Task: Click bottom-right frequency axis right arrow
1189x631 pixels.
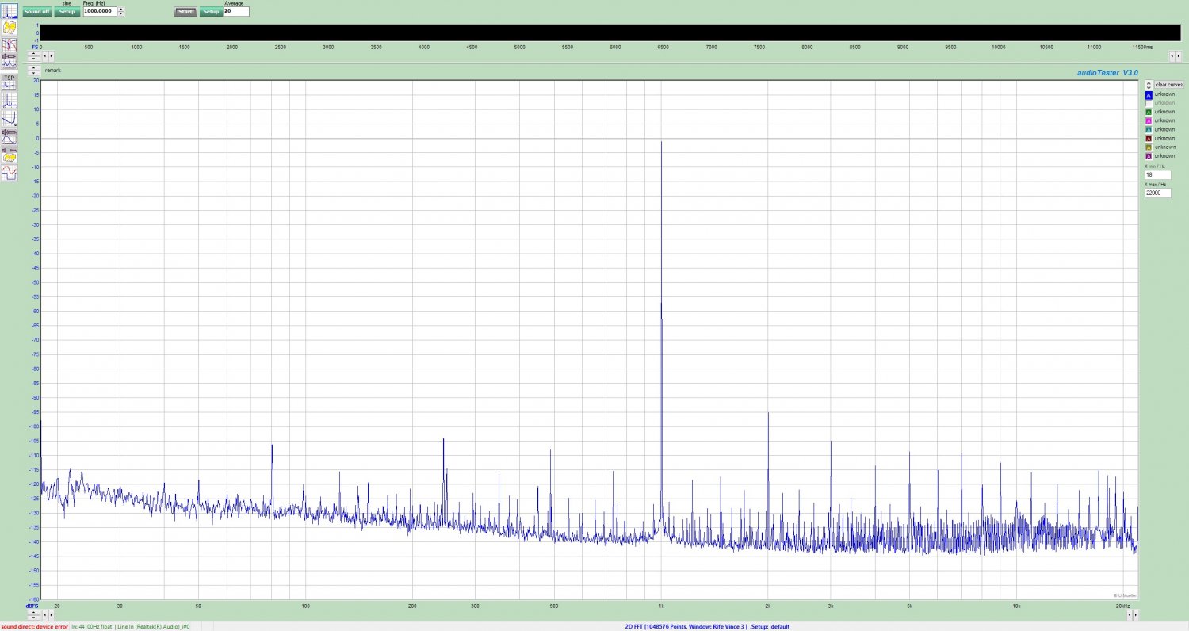Action: (x=1135, y=615)
